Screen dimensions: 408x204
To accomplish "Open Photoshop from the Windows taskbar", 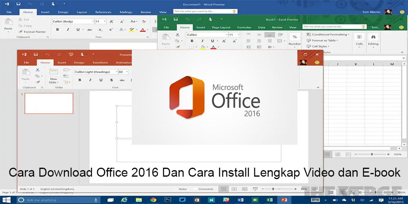I will pos(168,200).
